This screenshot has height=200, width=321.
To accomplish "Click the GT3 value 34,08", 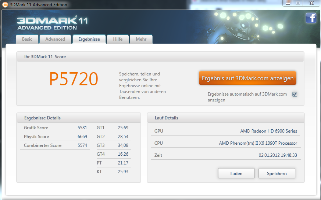I will [123, 145].
